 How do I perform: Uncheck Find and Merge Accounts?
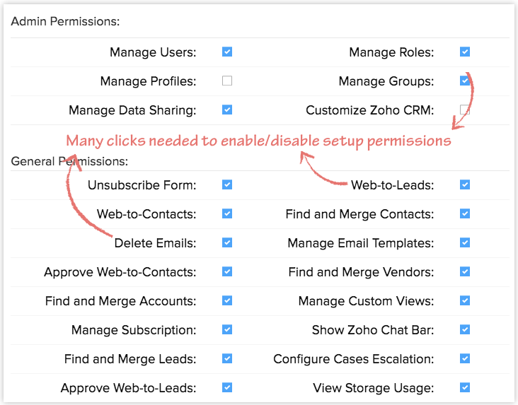coord(227,300)
